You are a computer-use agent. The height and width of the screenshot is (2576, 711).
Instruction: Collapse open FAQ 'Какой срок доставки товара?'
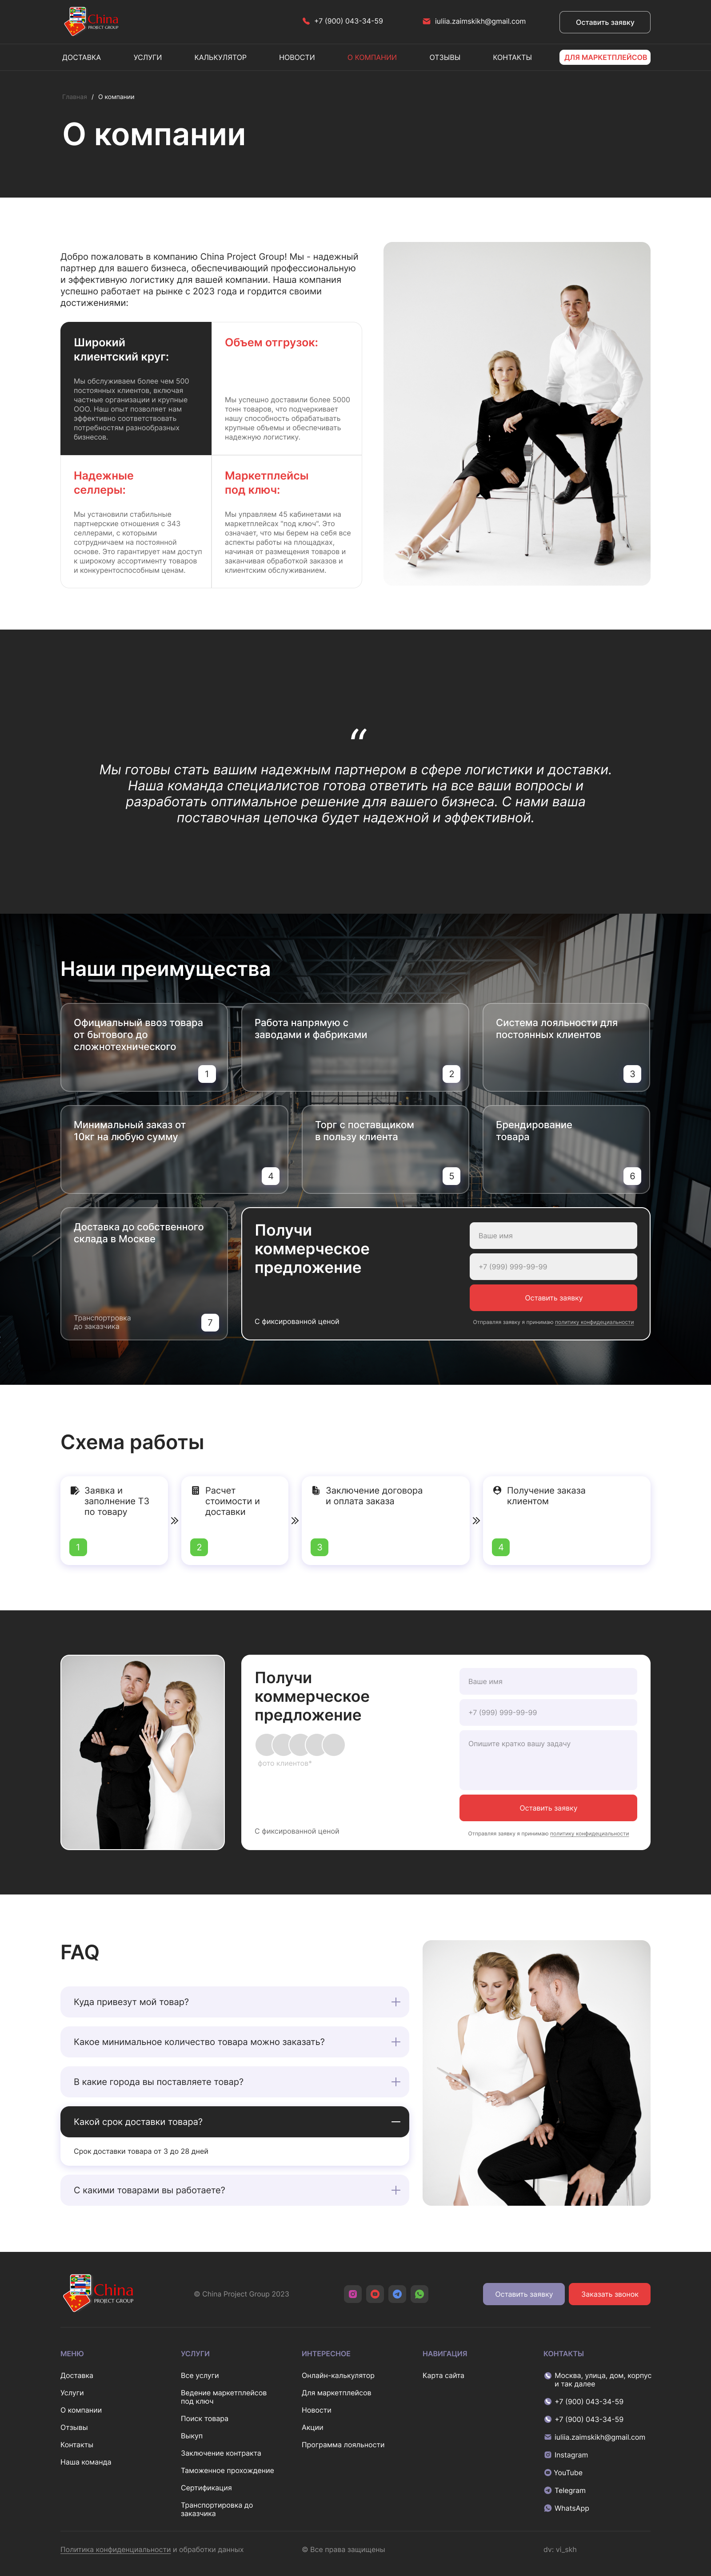tap(234, 2122)
